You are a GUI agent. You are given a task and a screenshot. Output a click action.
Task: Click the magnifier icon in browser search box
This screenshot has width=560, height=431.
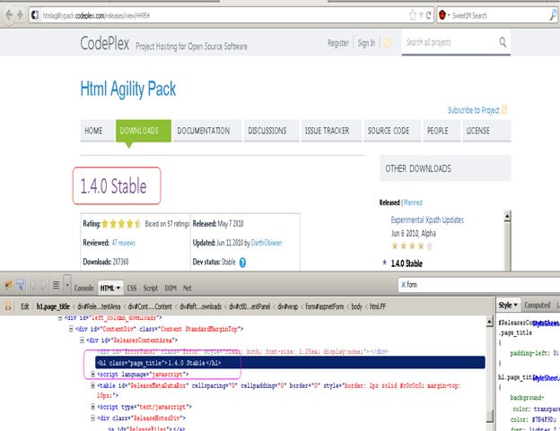pos(553,15)
